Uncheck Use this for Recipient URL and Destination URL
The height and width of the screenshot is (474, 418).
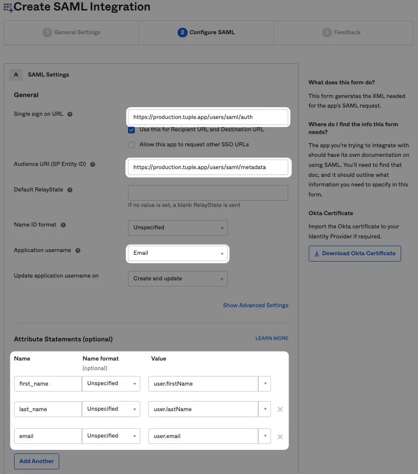tap(131, 129)
